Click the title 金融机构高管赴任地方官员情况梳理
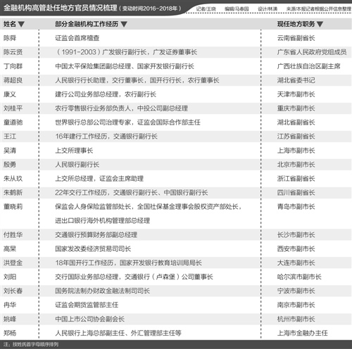Screen dimensions: 352x349 pos(61,8)
